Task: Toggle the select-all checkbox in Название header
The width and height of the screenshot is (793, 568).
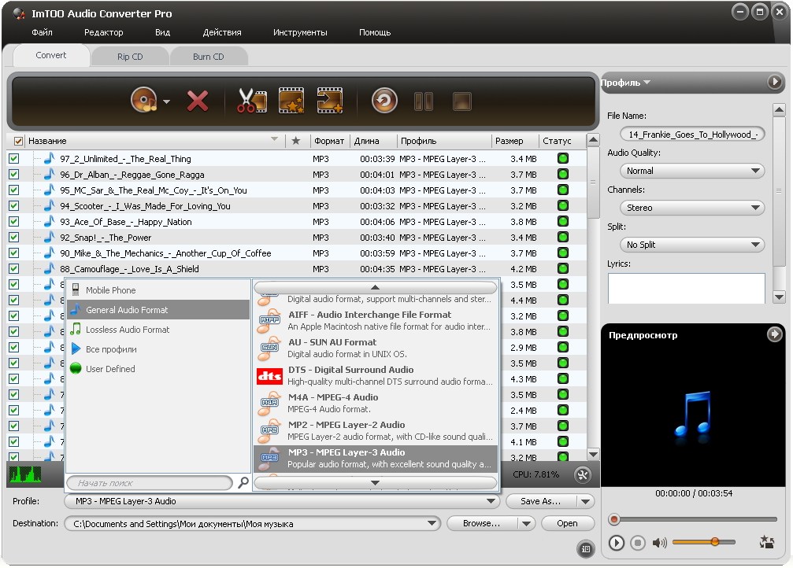Action: coord(19,142)
